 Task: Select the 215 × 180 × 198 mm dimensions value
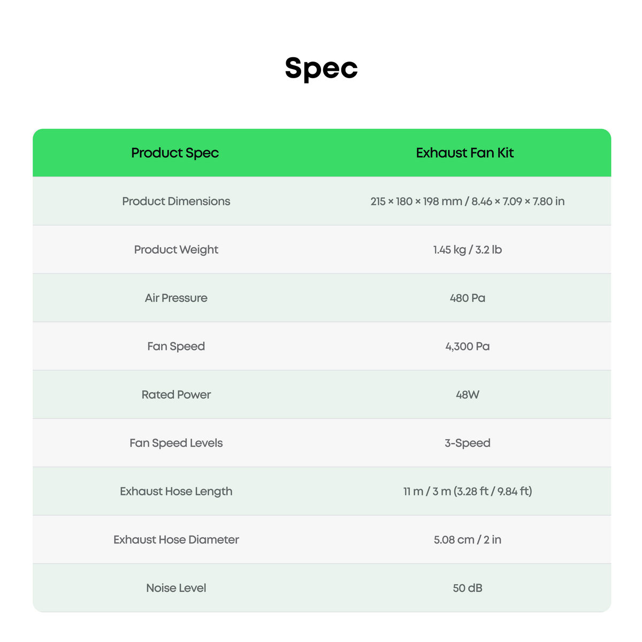pyautogui.click(x=468, y=201)
